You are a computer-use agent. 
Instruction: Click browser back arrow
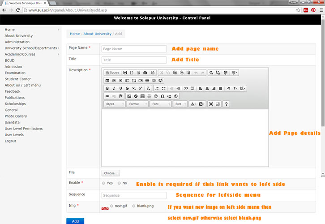click(x=4, y=10)
